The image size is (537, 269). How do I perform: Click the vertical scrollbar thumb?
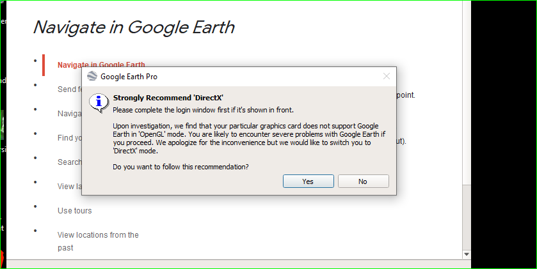[467, 217]
